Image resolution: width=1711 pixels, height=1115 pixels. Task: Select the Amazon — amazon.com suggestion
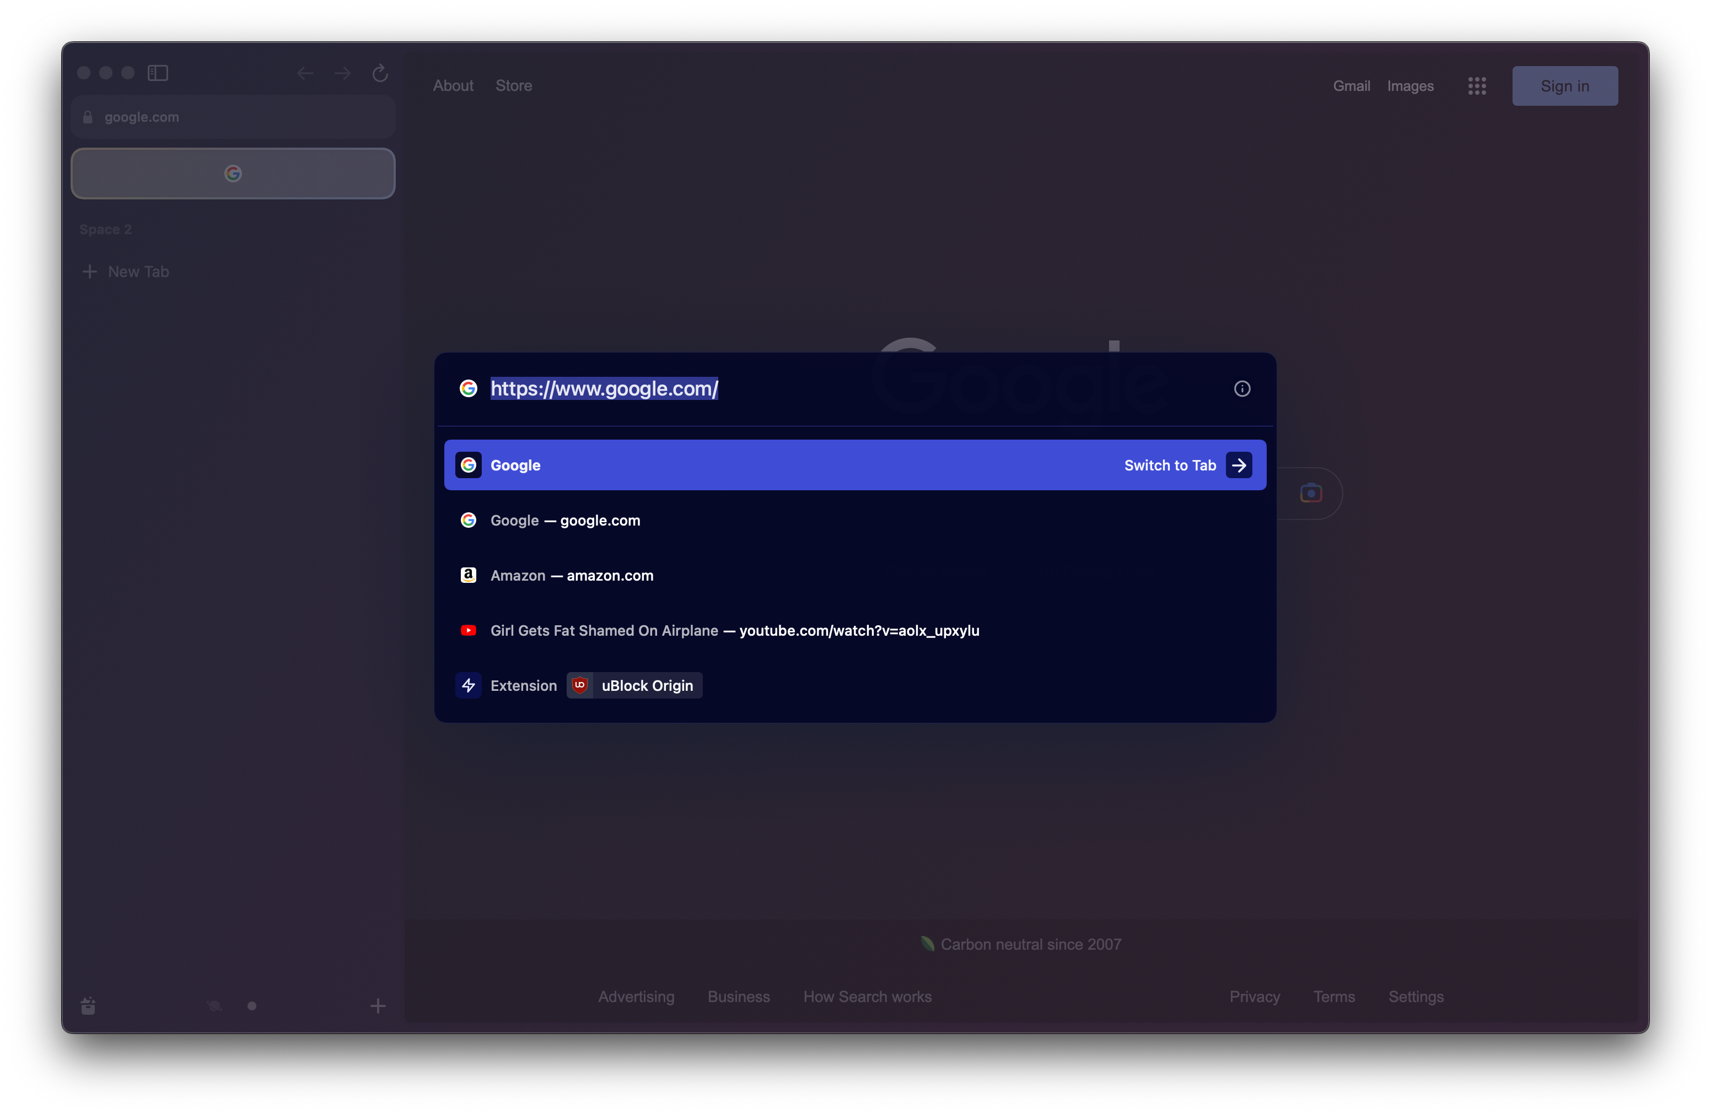click(572, 576)
